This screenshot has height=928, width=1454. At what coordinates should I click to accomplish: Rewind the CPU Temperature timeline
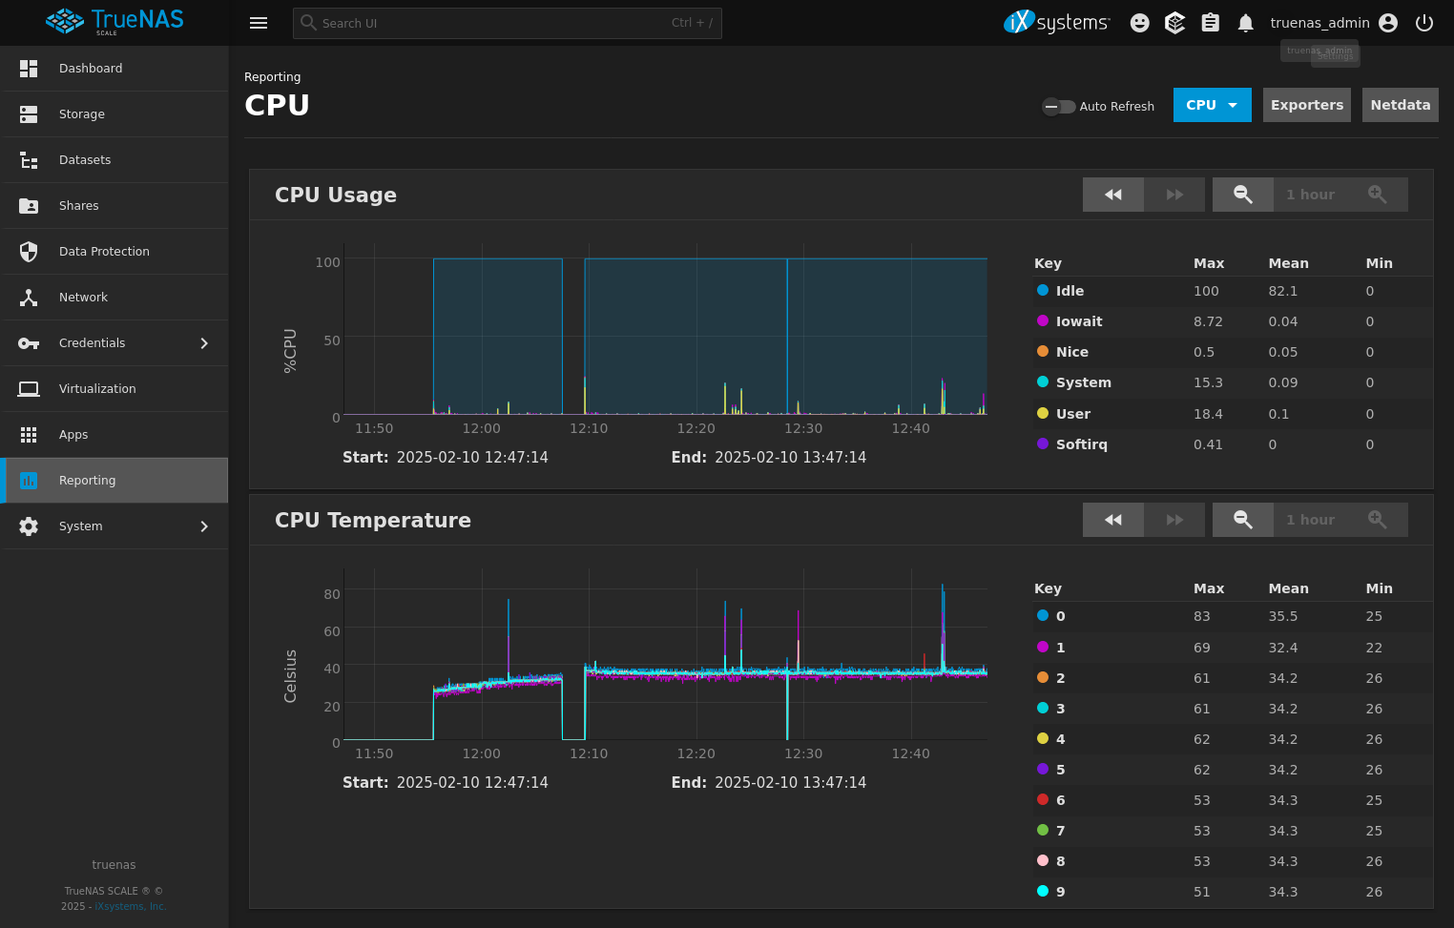tap(1112, 519)
